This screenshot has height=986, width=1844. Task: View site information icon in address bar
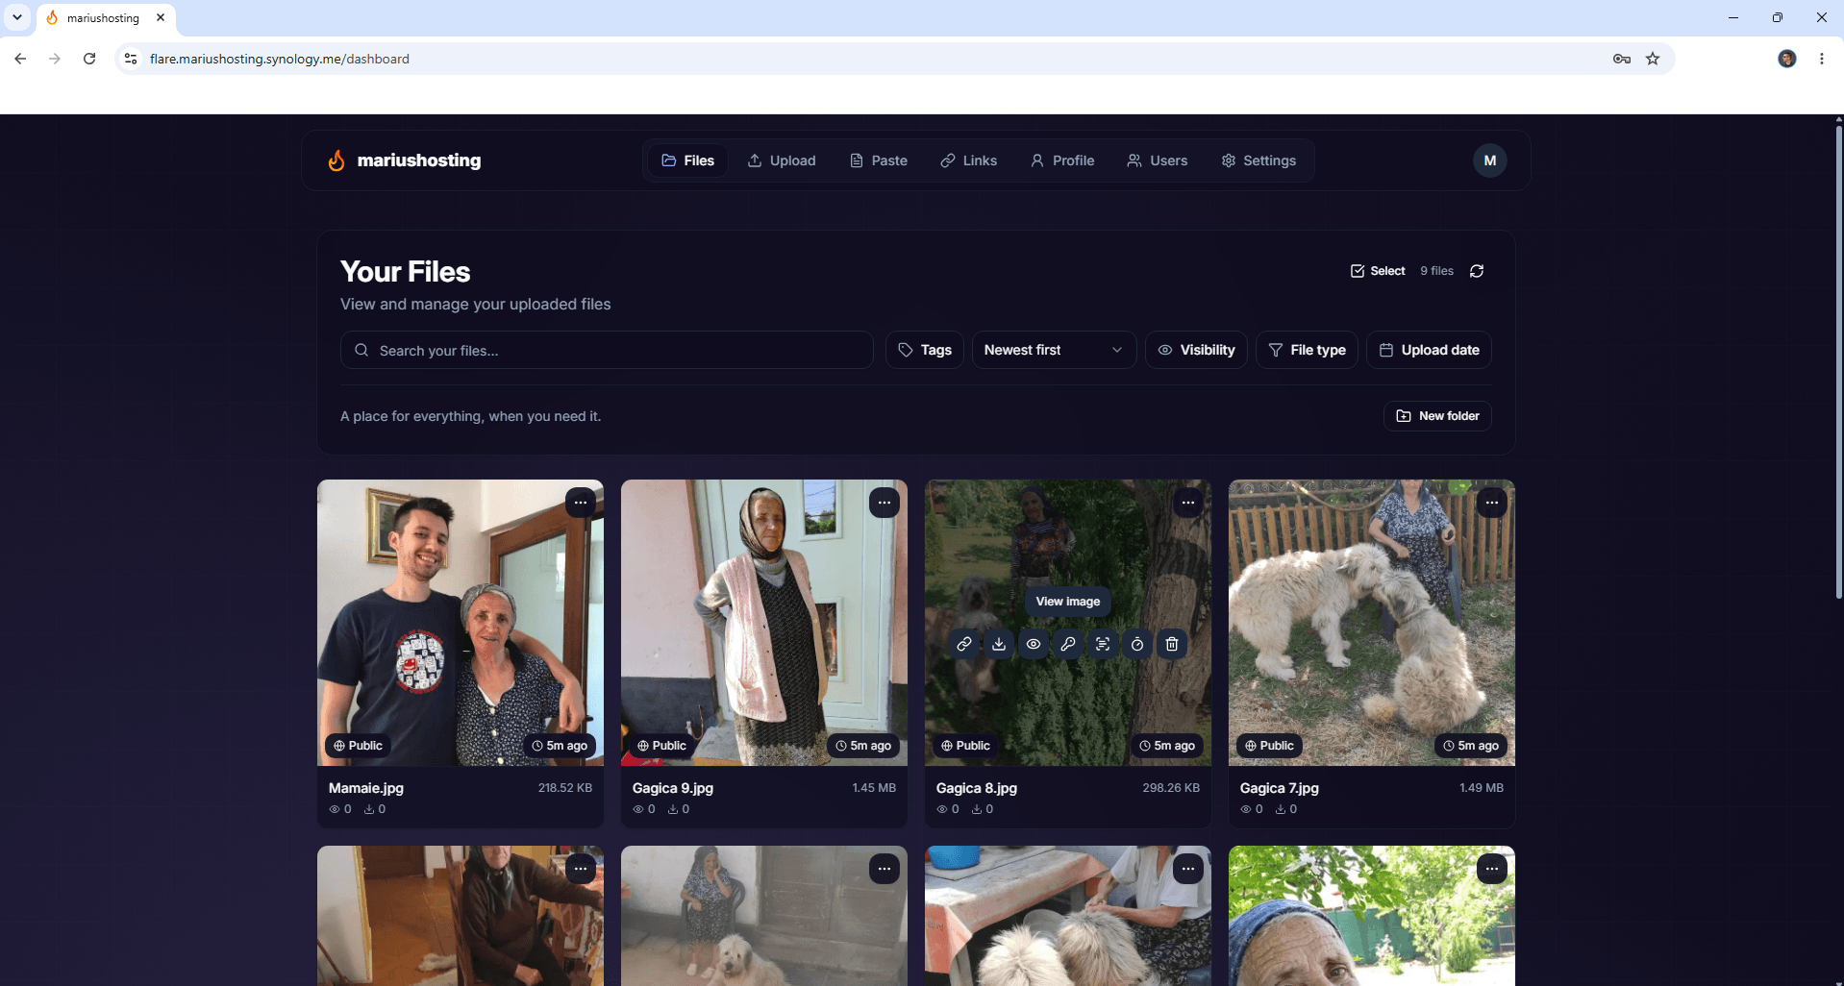pyautogui.click(x=131, y=59)
